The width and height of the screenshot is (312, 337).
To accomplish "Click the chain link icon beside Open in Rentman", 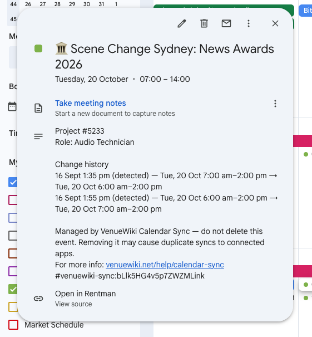I will pos(38,299).
